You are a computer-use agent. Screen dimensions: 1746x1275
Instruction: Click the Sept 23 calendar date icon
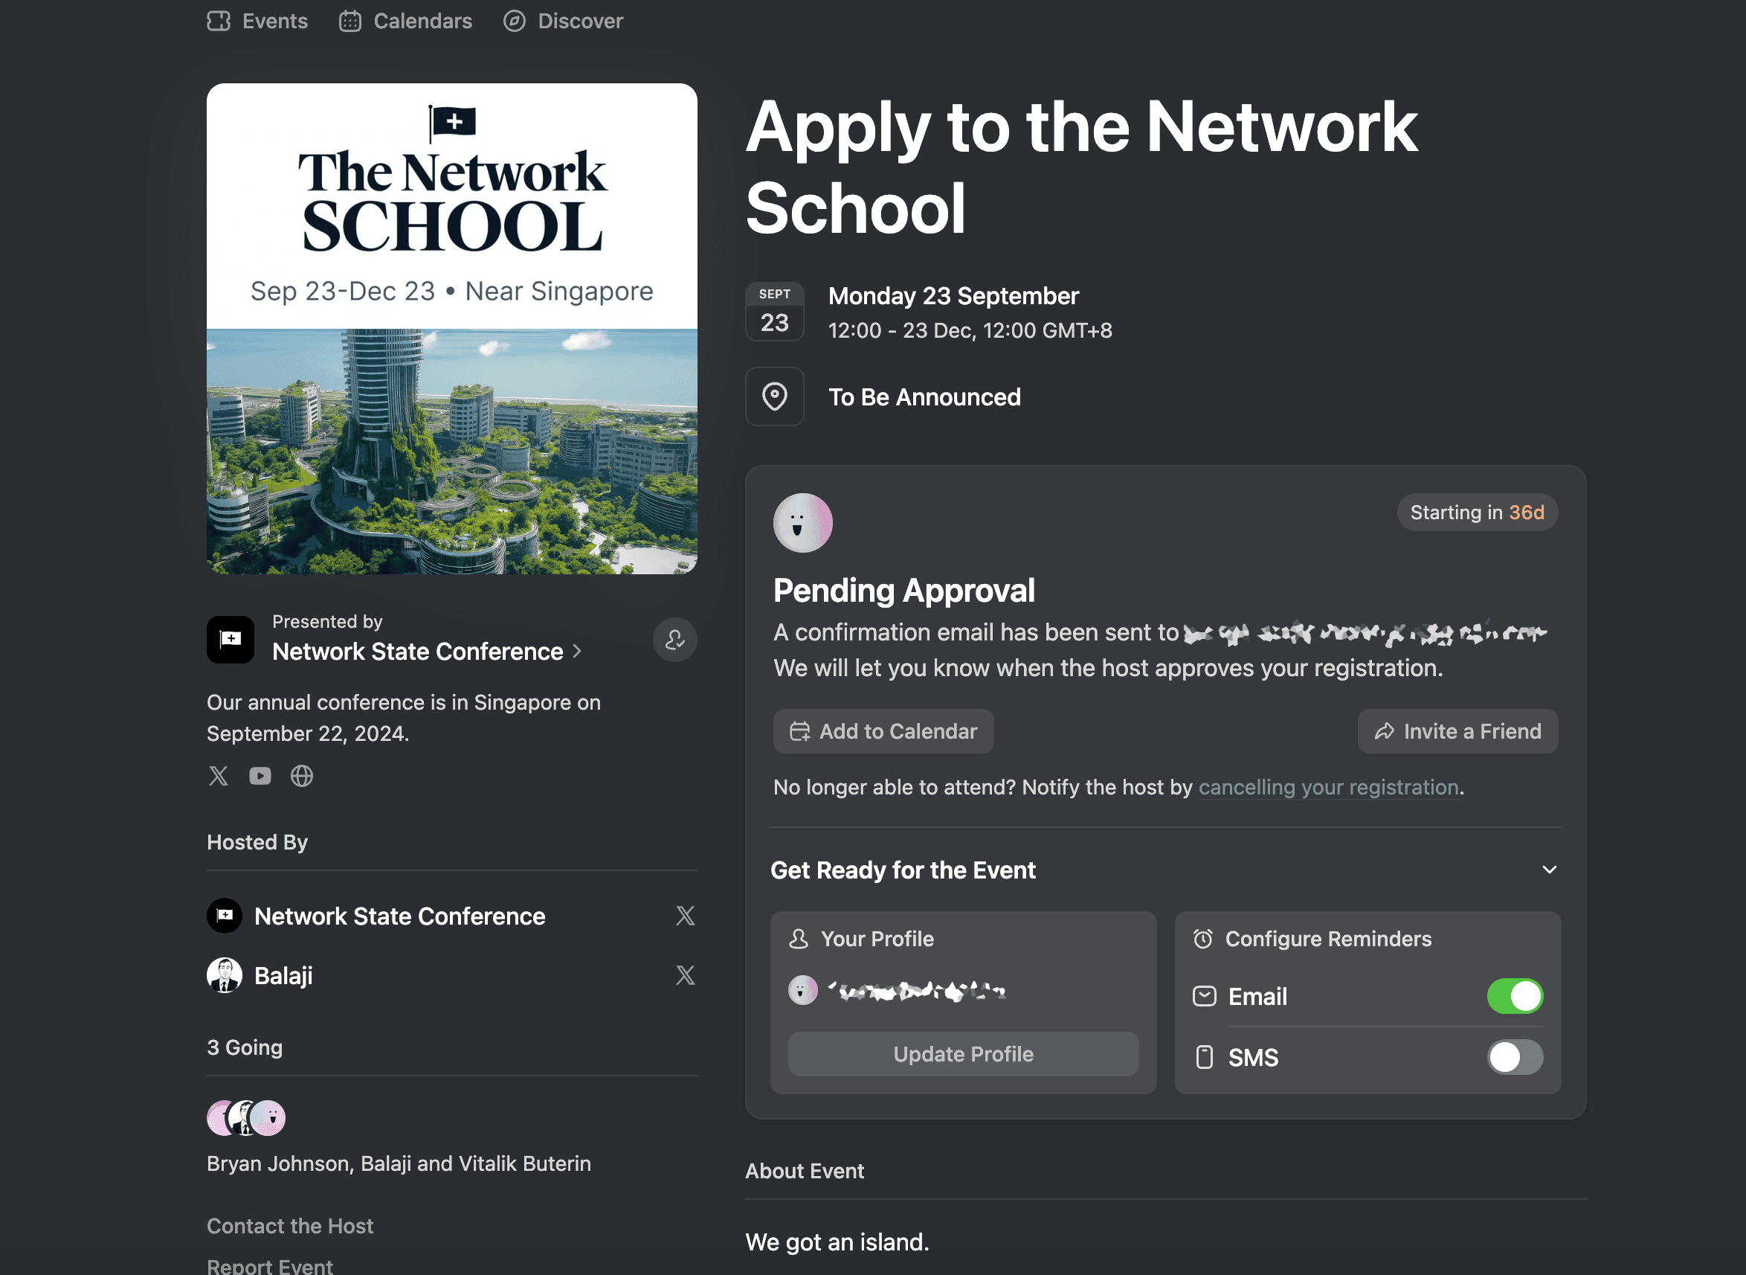775,312
